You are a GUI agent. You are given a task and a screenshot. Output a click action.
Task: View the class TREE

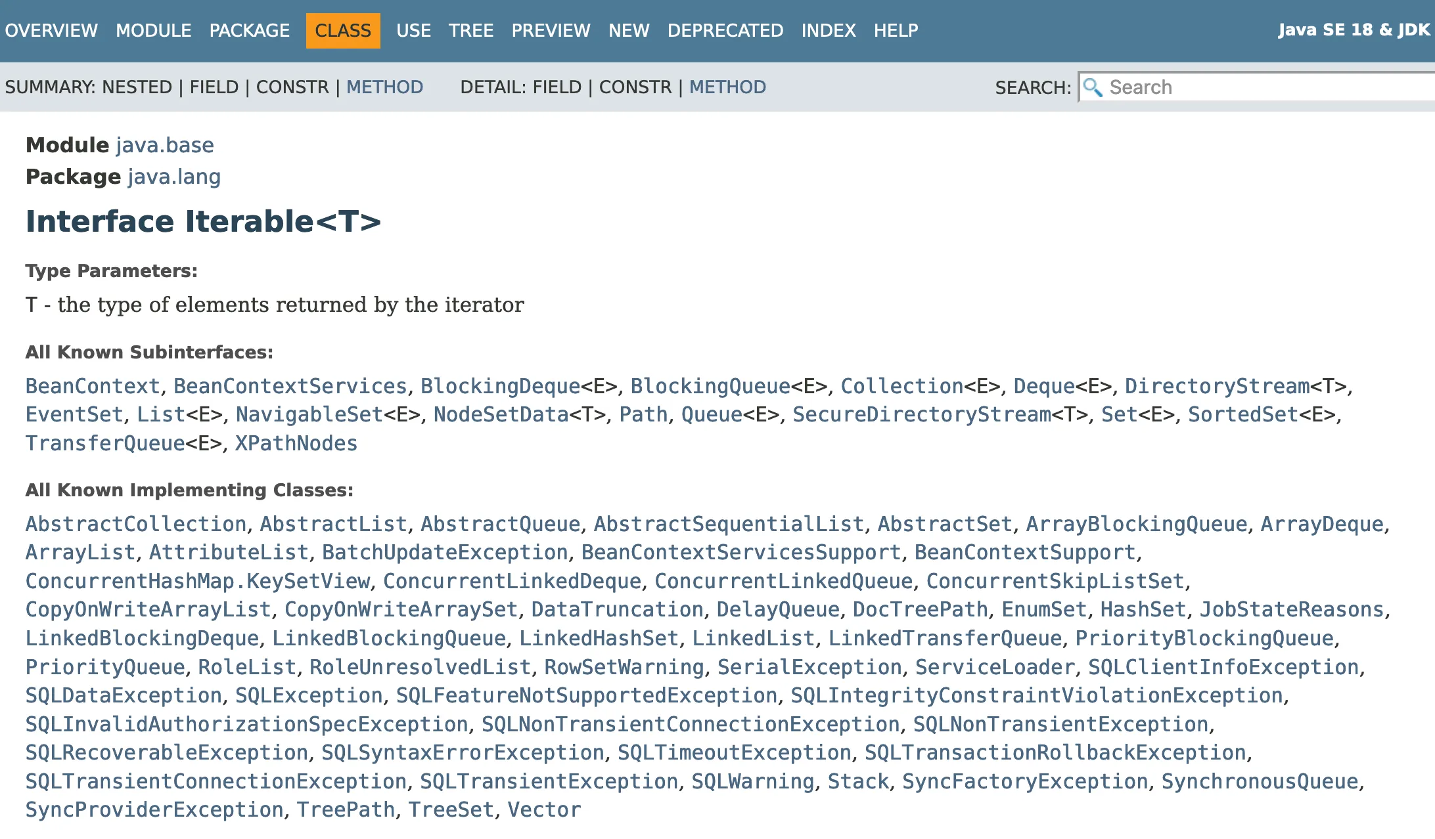(x=471, y=30)
